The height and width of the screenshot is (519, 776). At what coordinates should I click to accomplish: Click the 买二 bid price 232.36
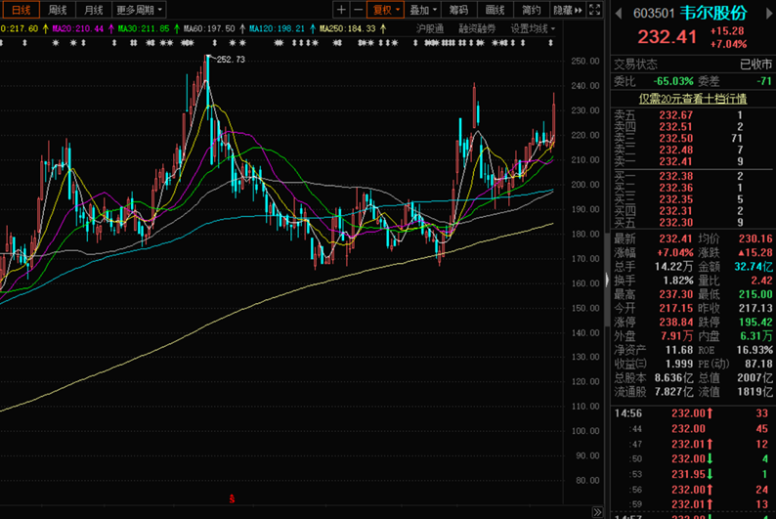pyautogui.click(x=675, y=188)
